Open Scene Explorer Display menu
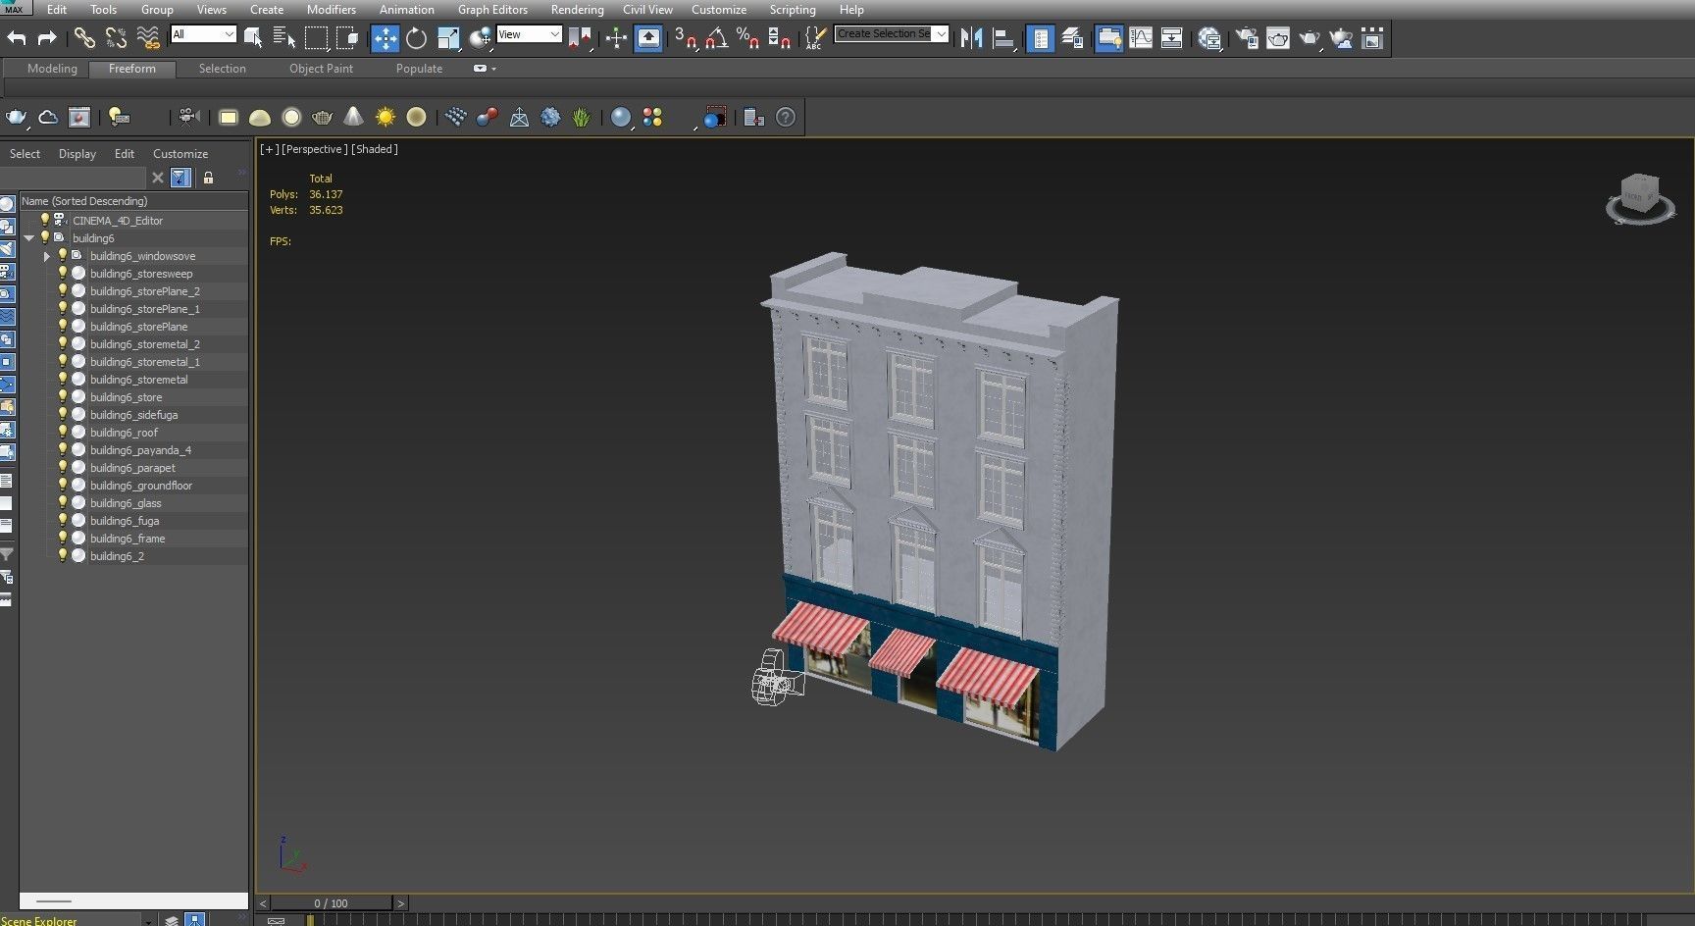 (77, 154)
